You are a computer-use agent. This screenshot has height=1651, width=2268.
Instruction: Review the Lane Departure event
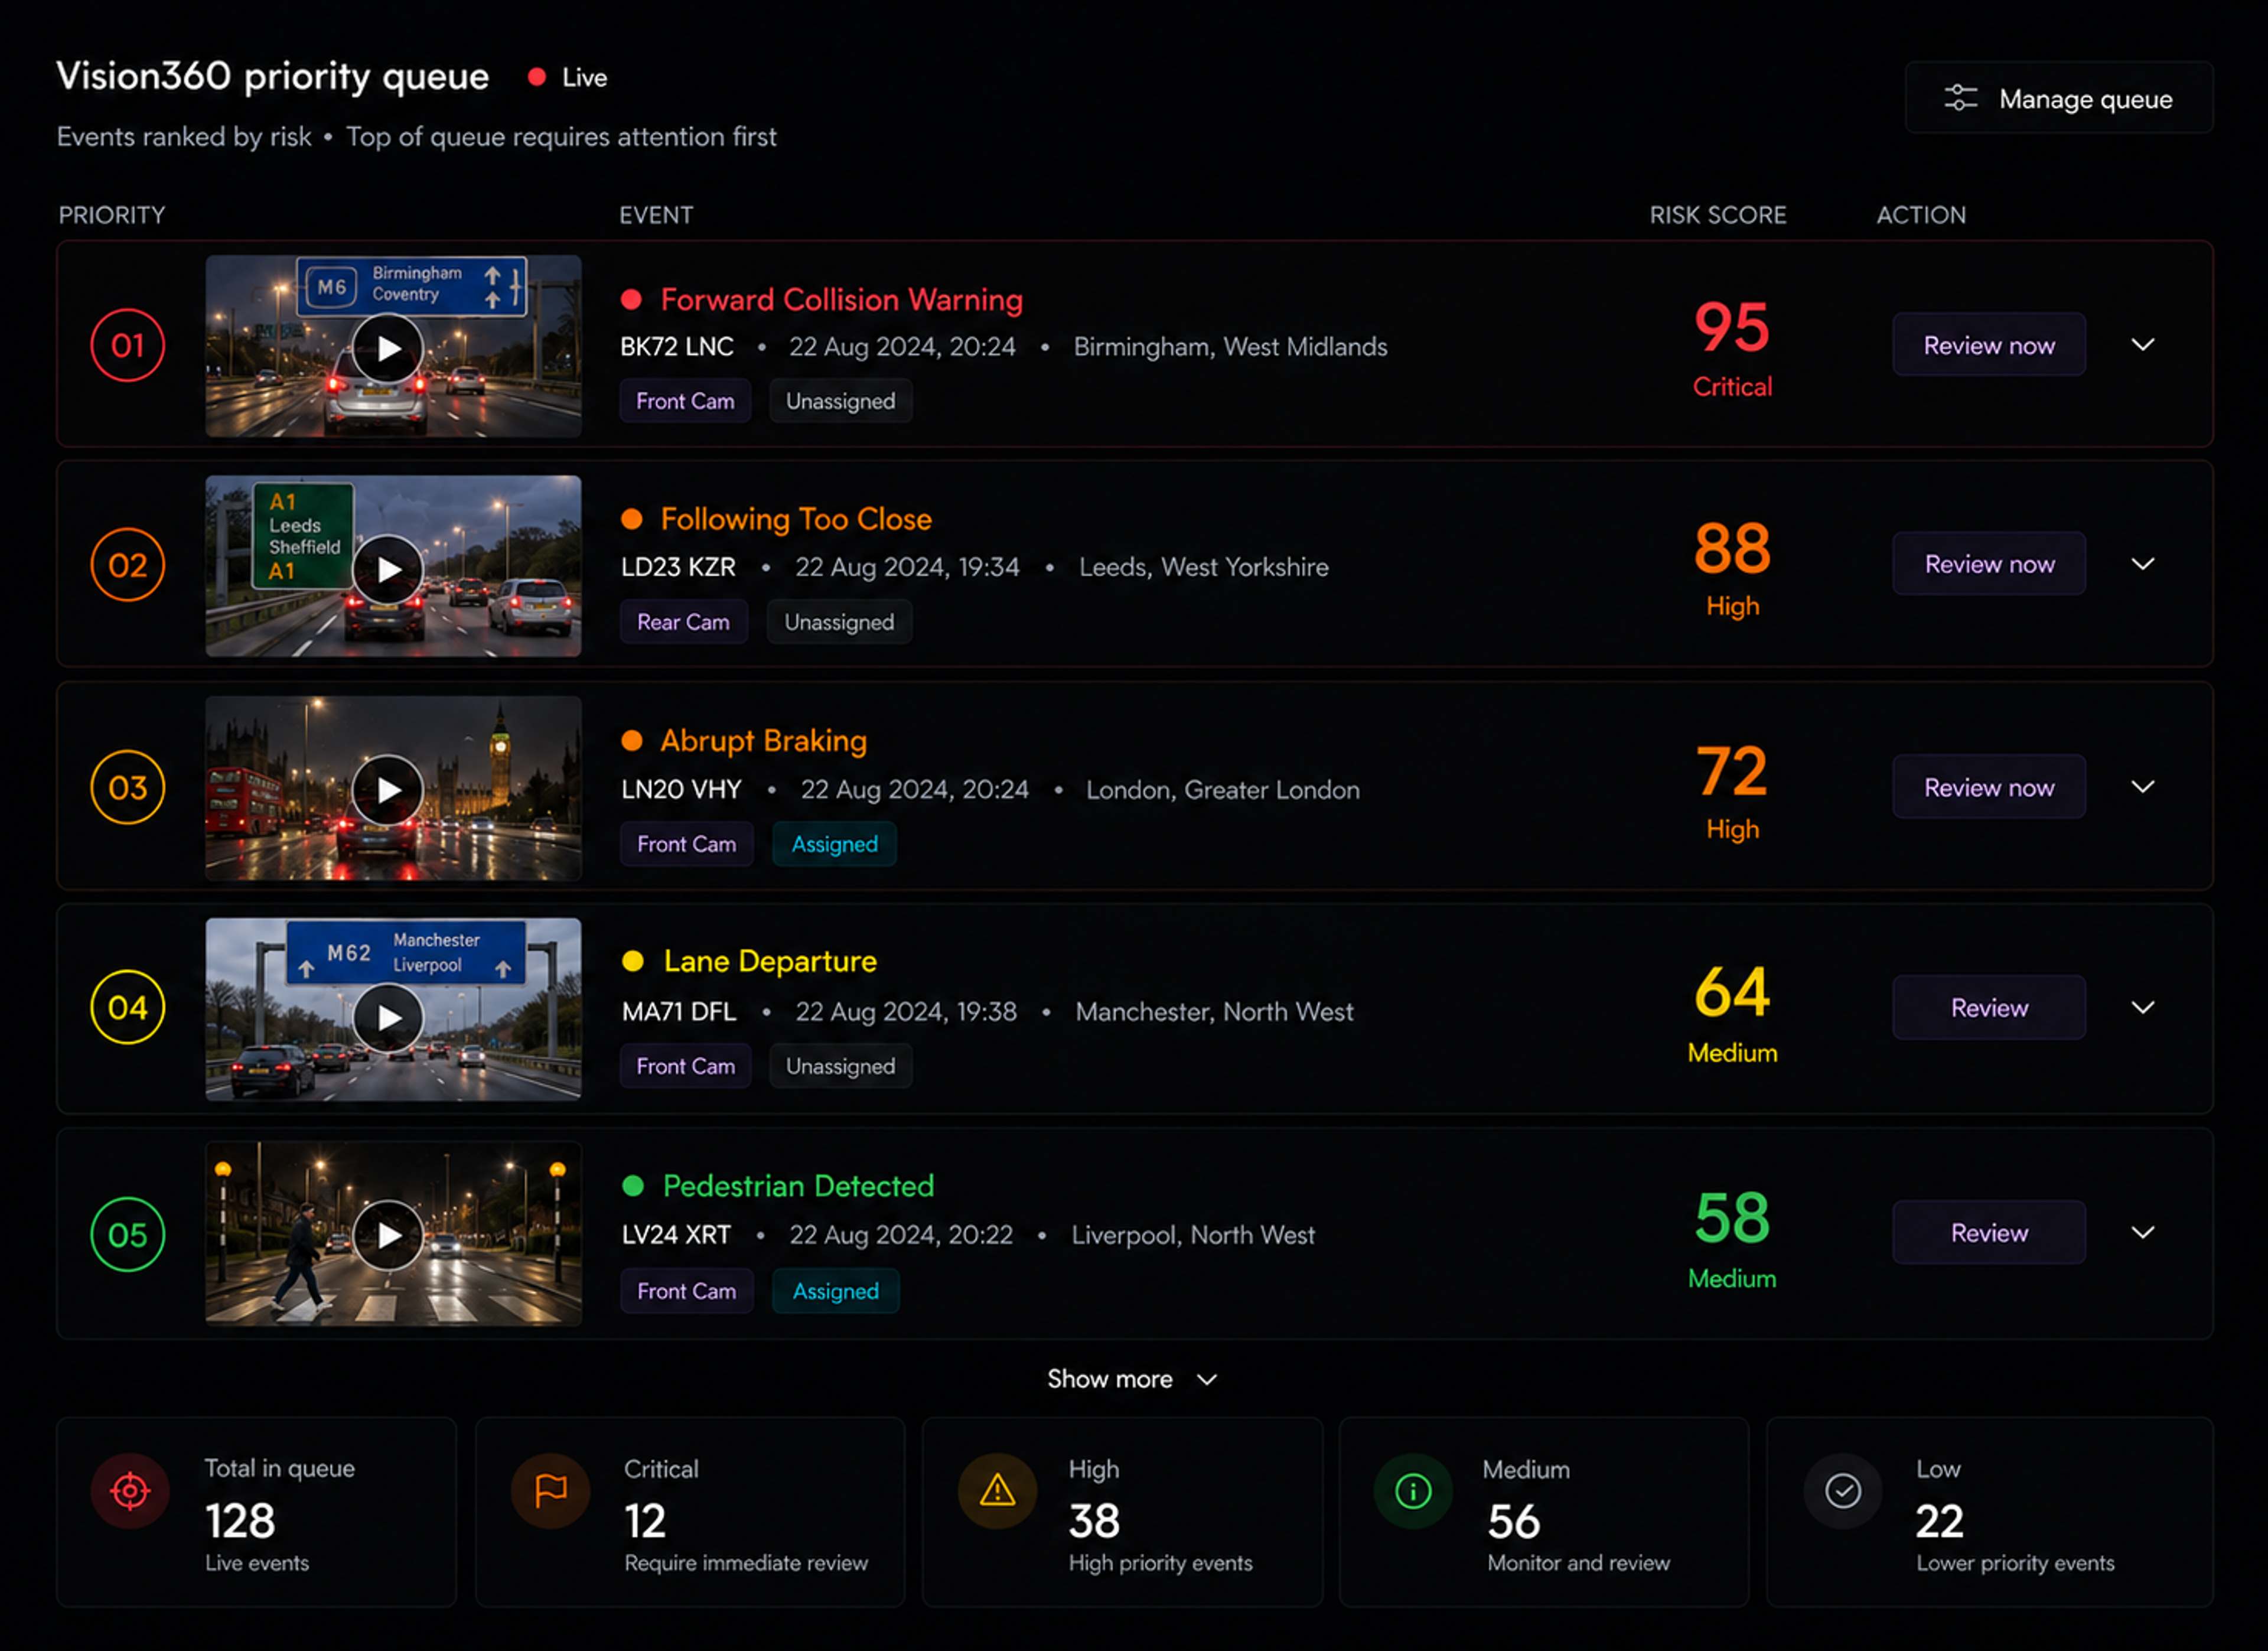point(1989,1007)
